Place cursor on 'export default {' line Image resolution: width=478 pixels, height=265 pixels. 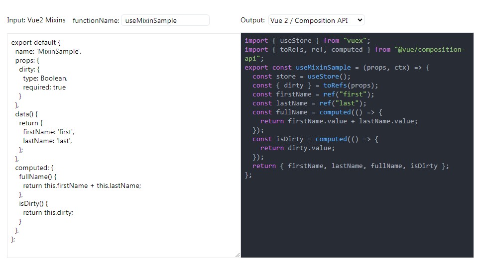35,42
